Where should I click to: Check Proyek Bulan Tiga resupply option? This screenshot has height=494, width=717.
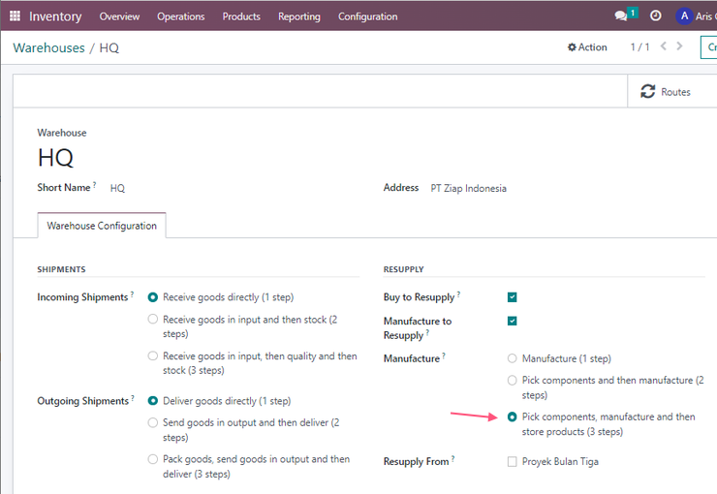pyautogui.click(x=513, y=462)
